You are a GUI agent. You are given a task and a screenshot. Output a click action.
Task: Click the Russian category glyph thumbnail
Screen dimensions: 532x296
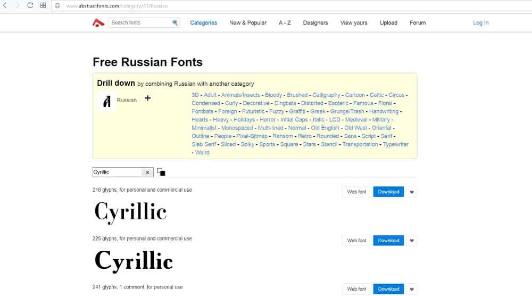(106, 101)
